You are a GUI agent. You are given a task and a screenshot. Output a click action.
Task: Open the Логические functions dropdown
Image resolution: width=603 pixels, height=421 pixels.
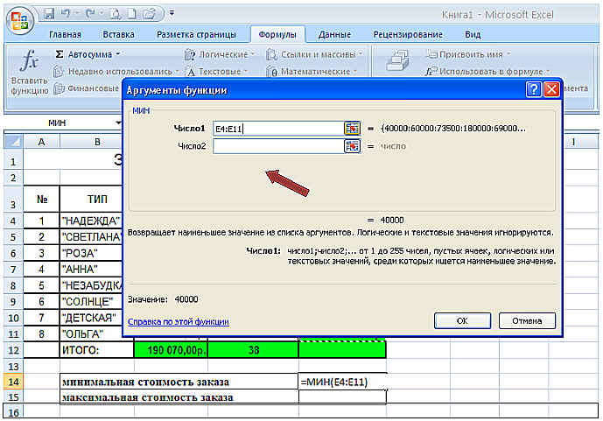(220, 54)
